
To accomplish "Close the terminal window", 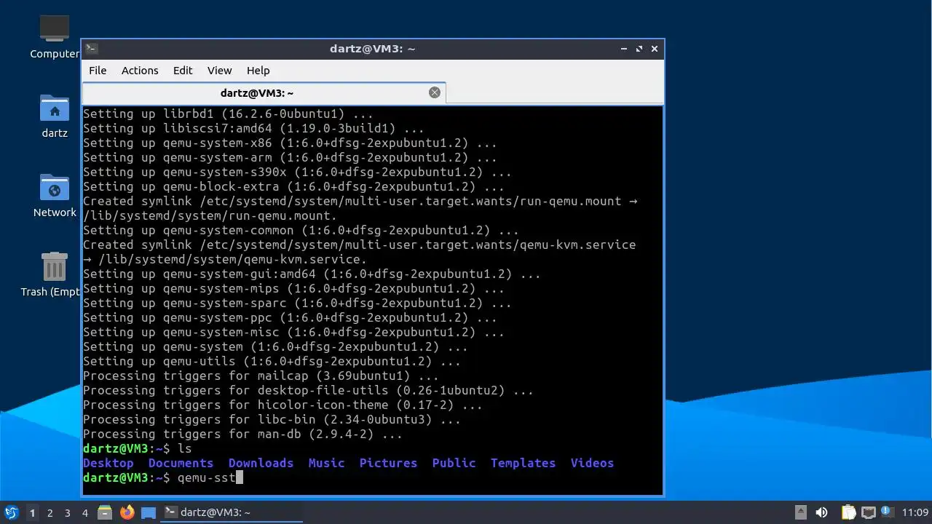I will click(655, 49).
